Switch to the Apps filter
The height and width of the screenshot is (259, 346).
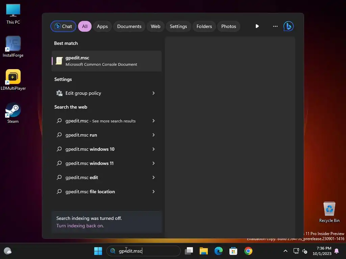click(102, 26)
